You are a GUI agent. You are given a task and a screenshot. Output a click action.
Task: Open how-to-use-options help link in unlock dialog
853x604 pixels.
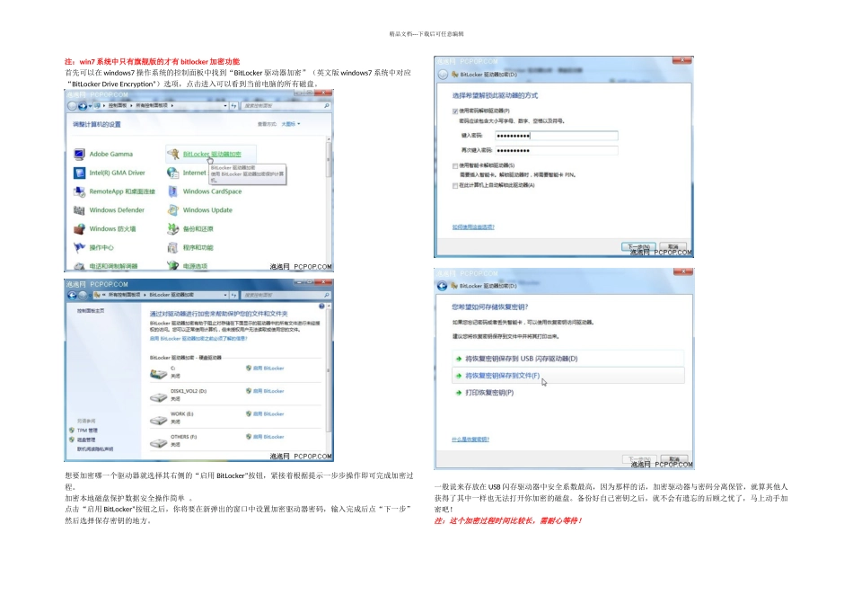473,227
